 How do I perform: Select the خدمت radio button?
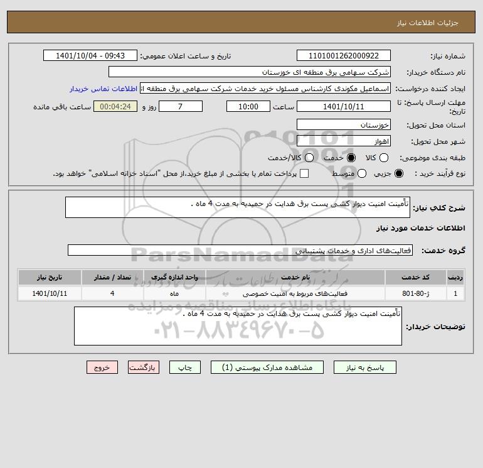pyautogui.click(x=351, y=158)
